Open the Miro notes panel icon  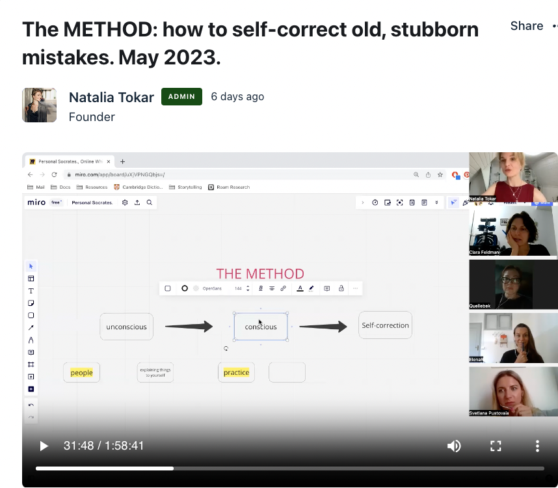click(424, 202)
